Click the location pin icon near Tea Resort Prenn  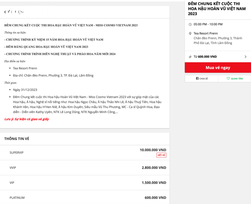coord(190,33)
